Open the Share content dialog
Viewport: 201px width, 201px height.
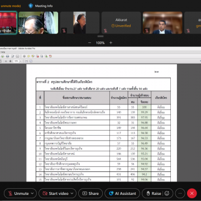click(x=90, y=193)
